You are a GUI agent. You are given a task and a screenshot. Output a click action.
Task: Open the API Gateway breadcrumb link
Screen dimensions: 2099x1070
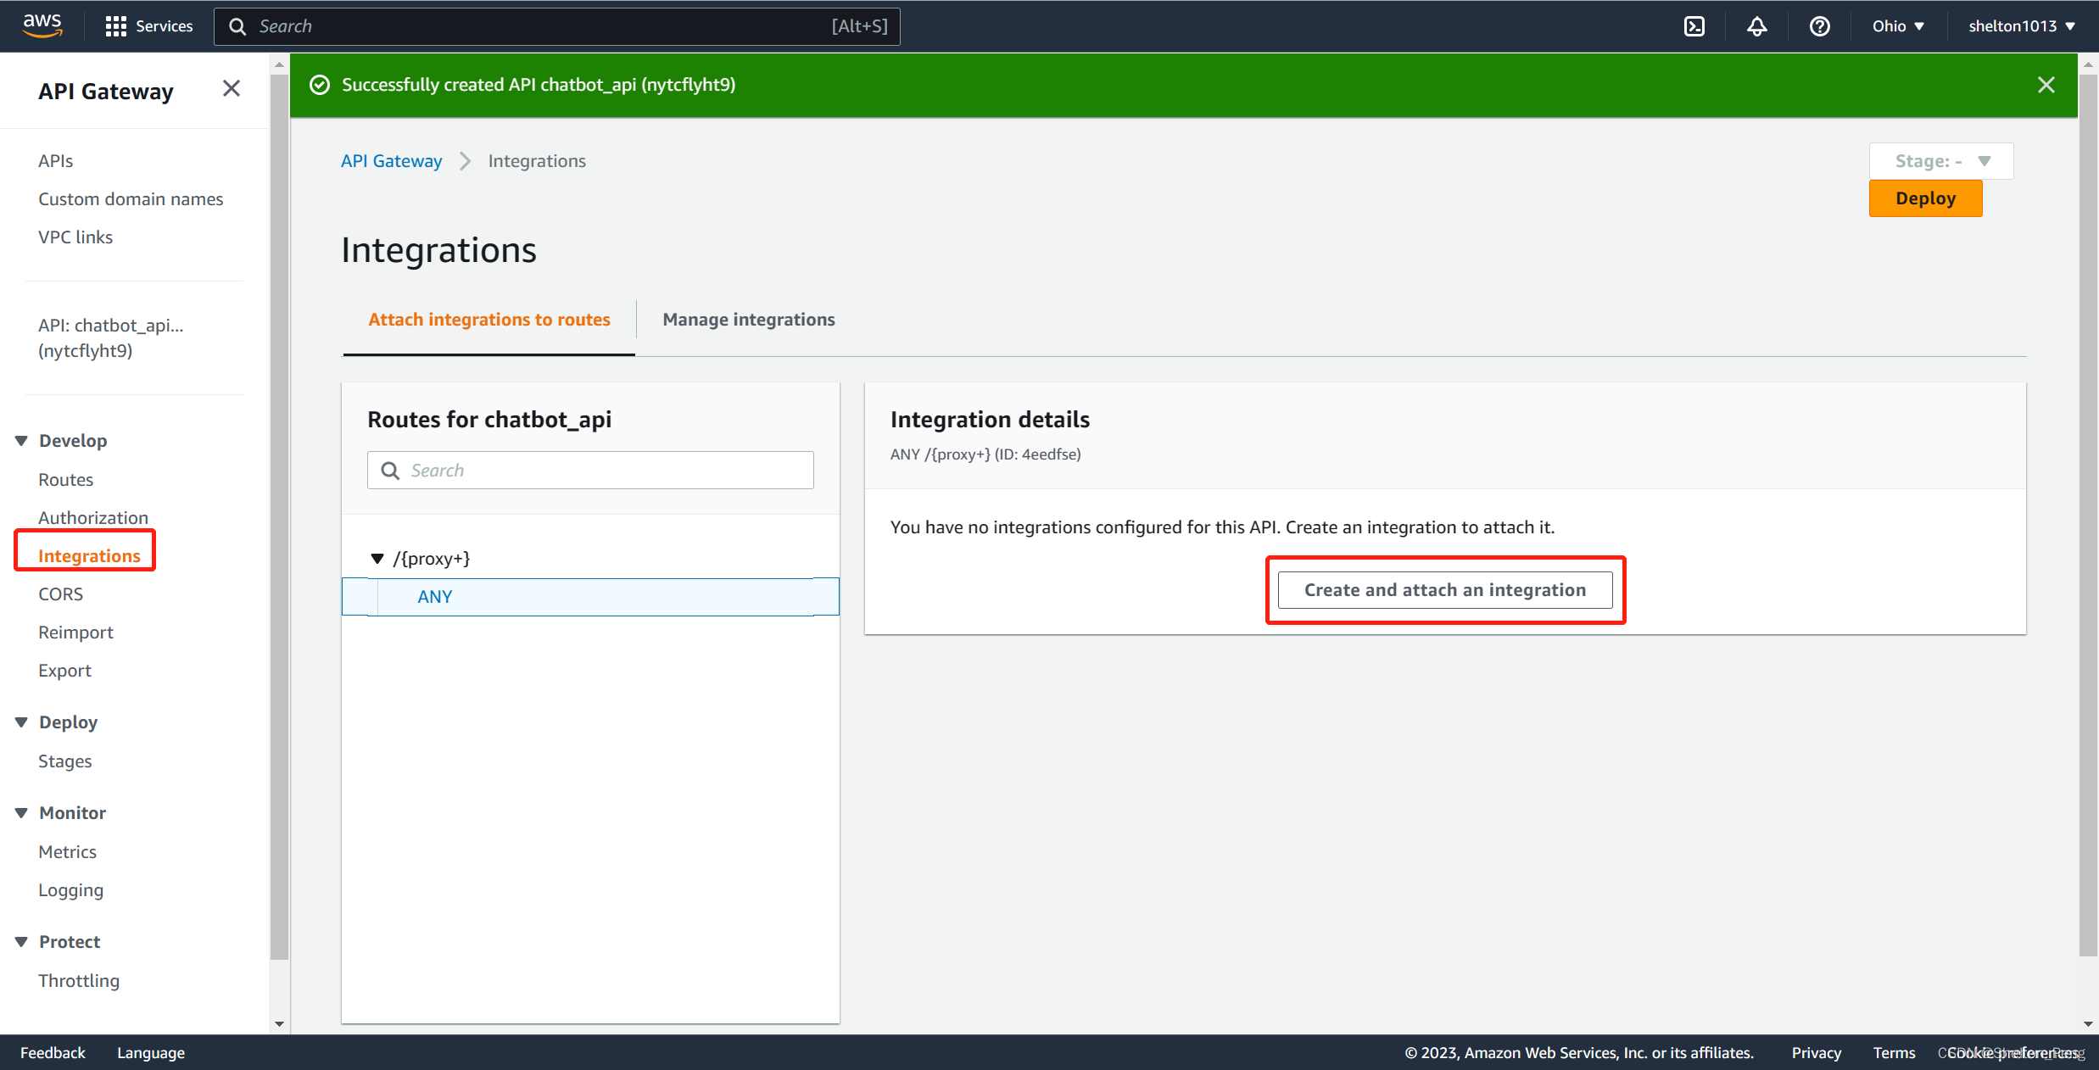coord(391,161)
